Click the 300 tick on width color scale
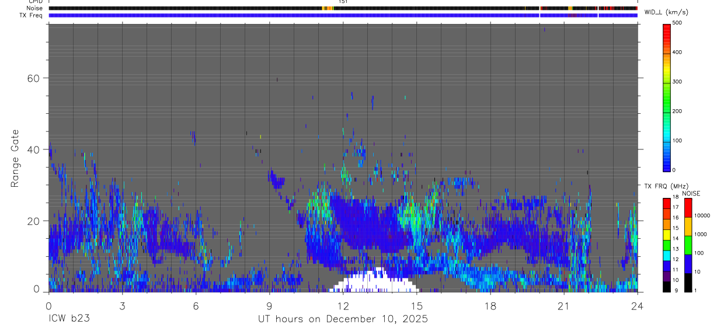 tap(678, 82)
